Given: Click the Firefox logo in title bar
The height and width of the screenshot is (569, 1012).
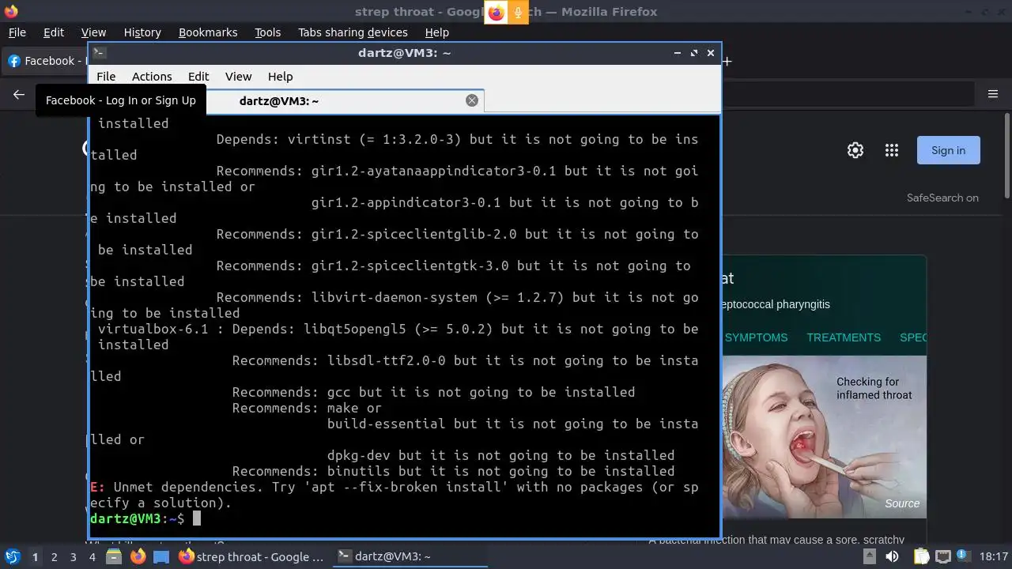Looking at the screenshot, I should (10, 11).
